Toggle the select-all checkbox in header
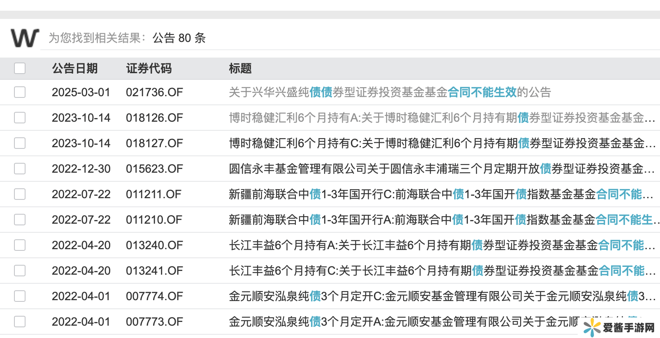Image resolution: width=660 pixels, height=338 pixels. (20, 68)
